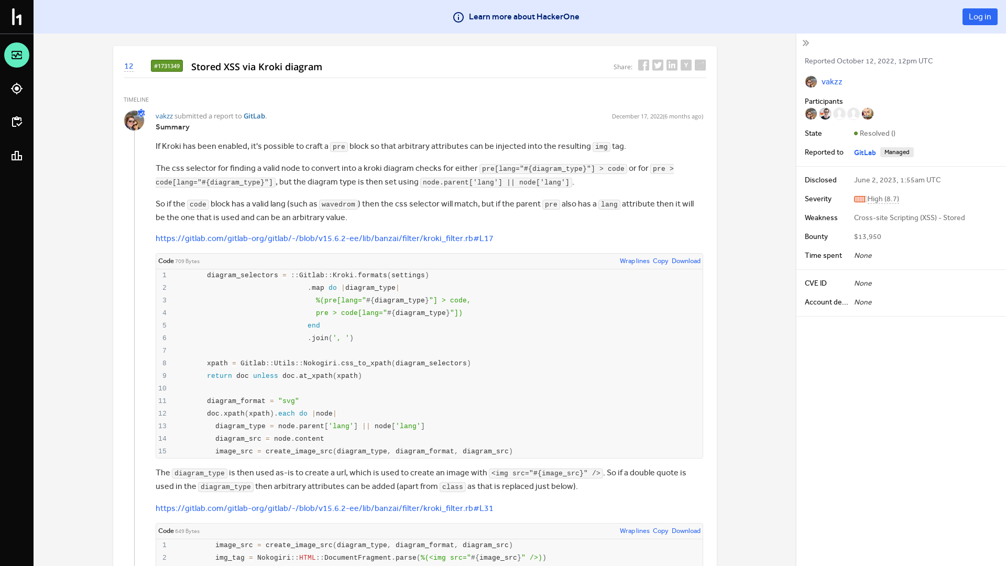Open the last participant avatar
This screenshot has width=1006, height=566.
point(868,114)
